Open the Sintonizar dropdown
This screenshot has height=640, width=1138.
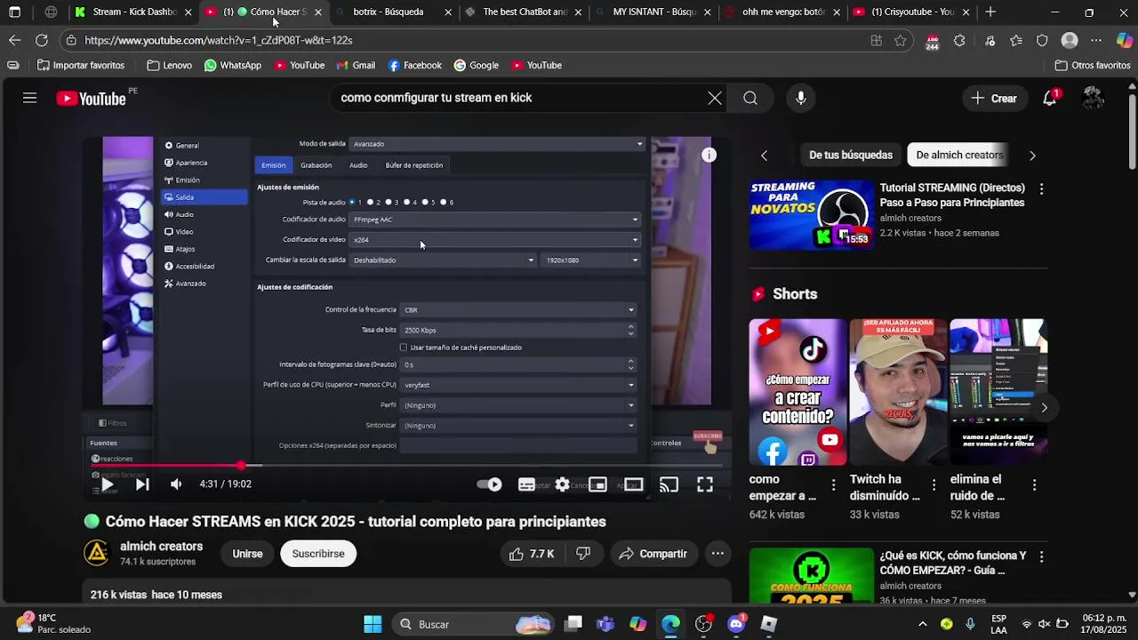tap(519, 426)
